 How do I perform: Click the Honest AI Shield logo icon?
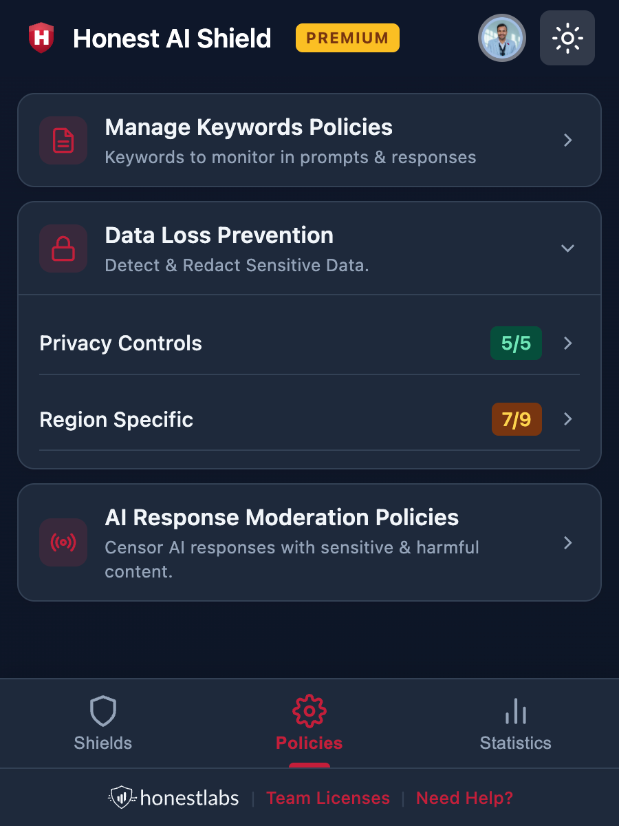click(x=41, y=38)
